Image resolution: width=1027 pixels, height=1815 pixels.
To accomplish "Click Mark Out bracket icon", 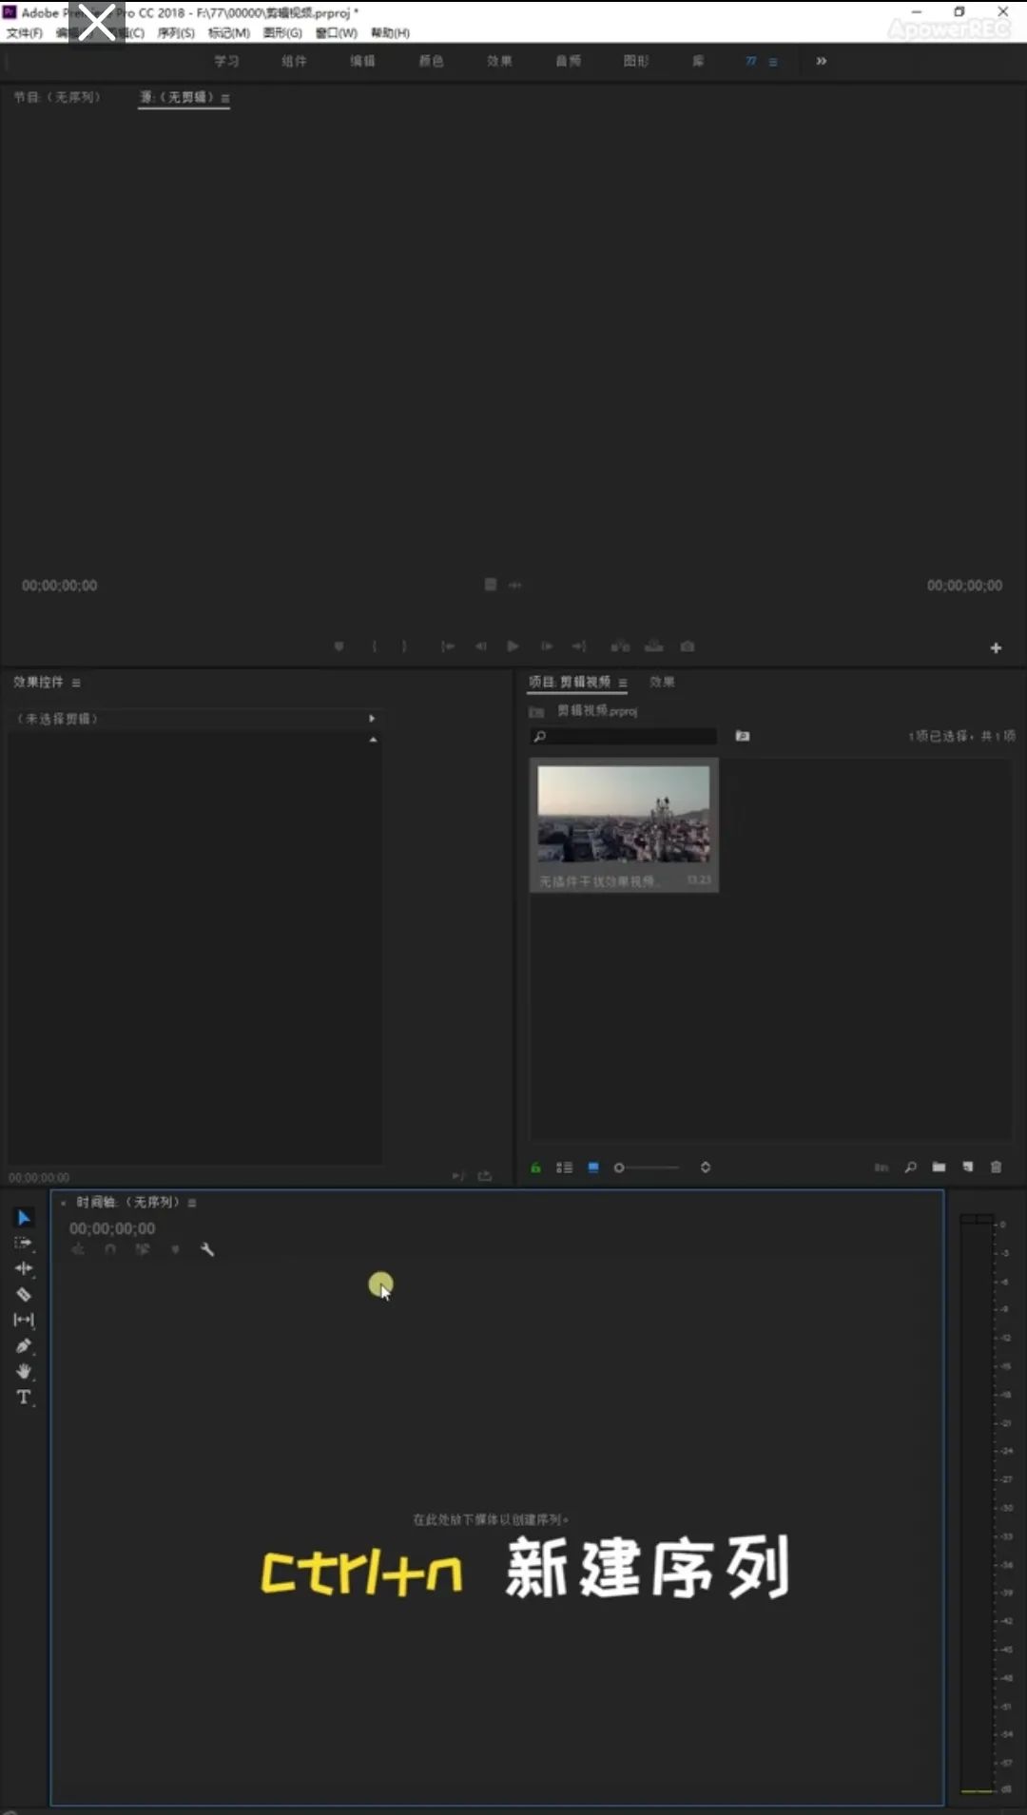I will point(404,647).
